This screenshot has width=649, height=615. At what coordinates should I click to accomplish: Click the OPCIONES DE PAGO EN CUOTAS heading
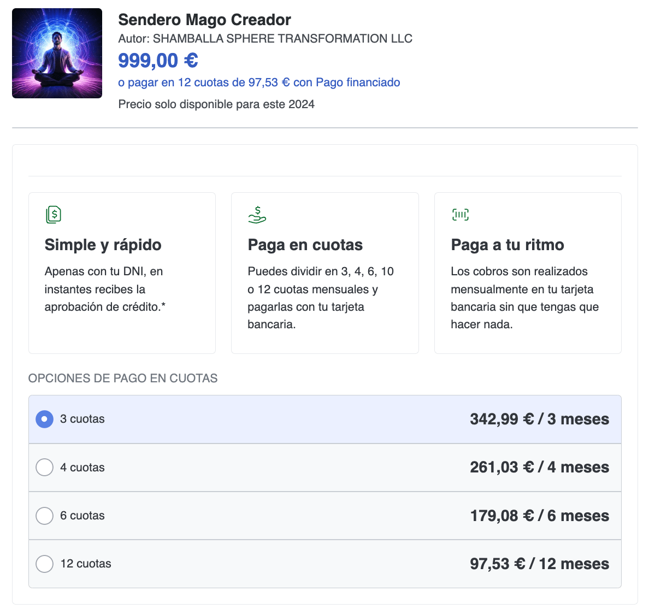(122, 378)
